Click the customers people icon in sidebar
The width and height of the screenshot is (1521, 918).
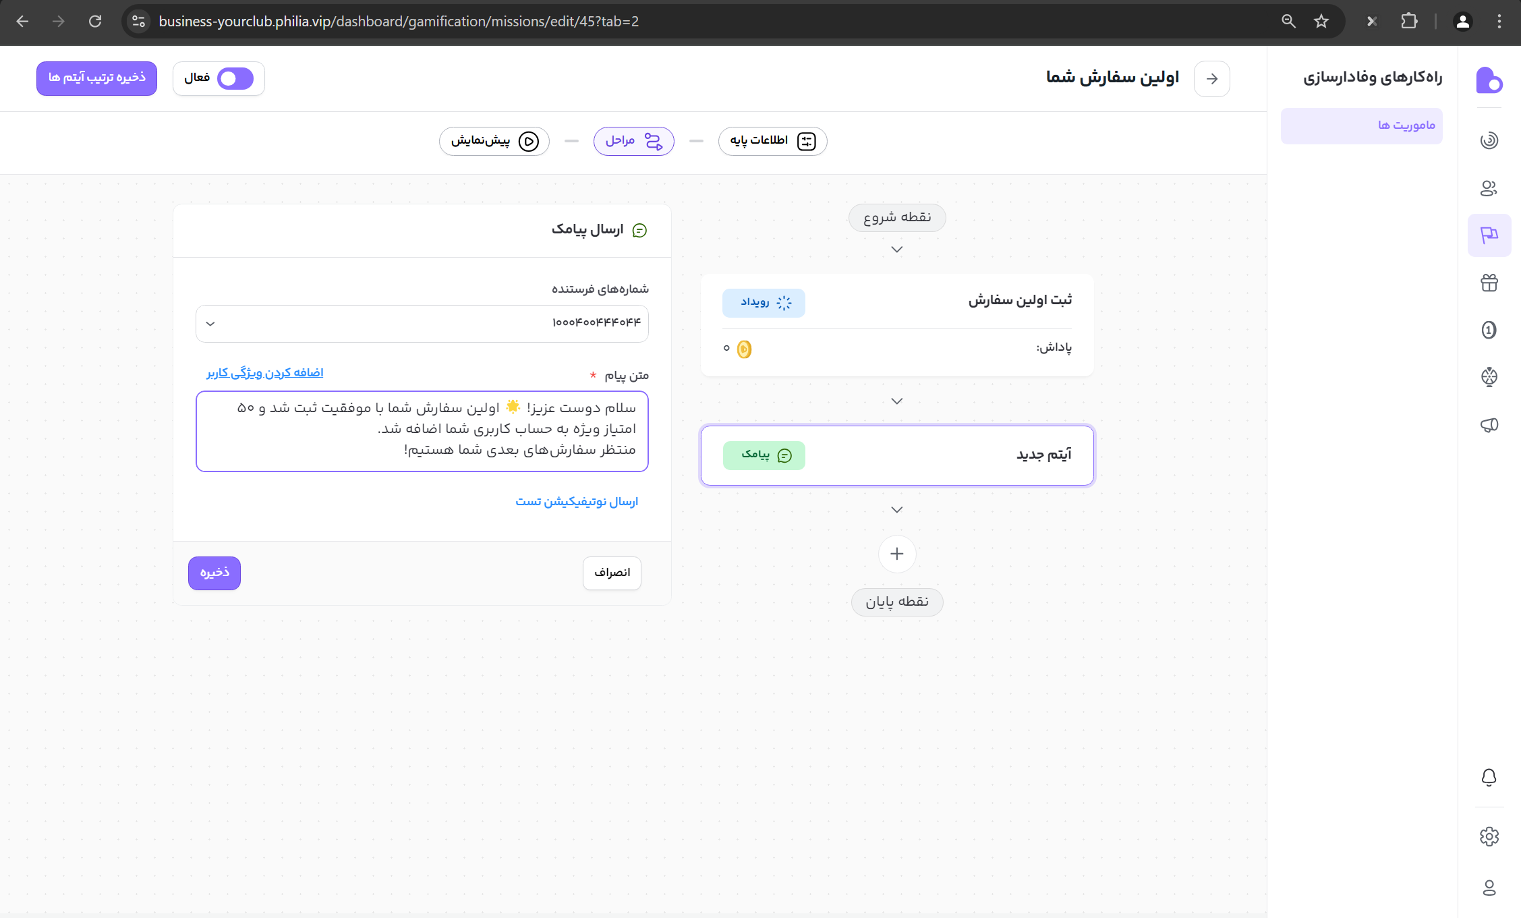point(1489,188)
